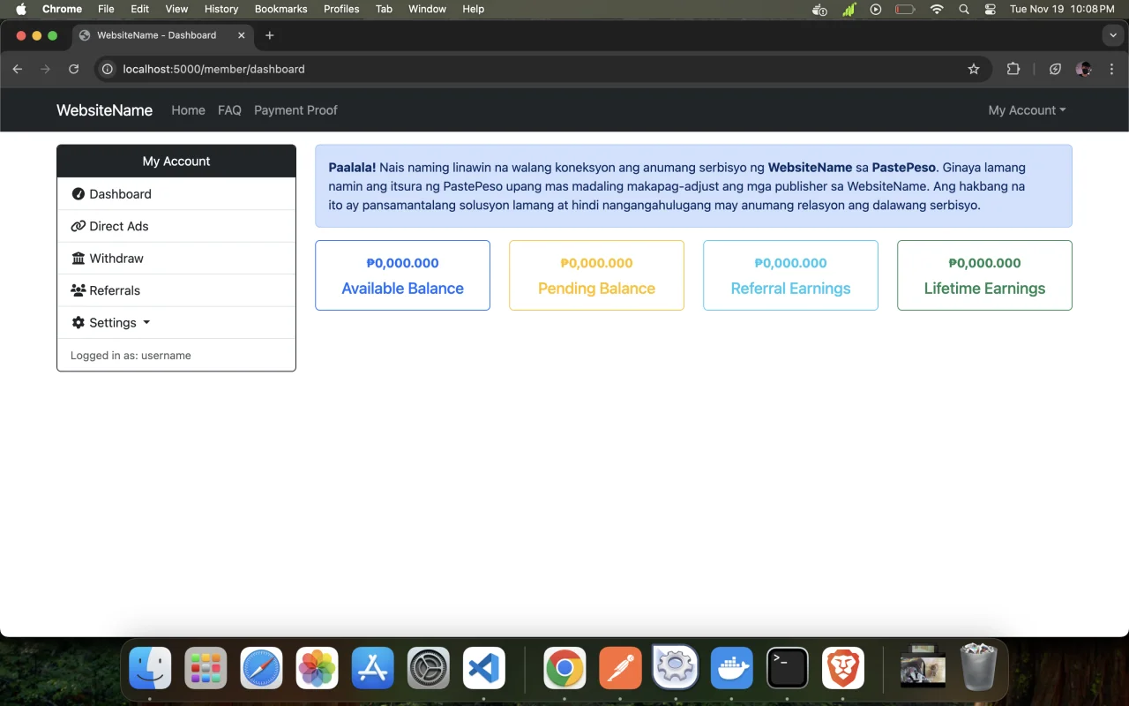
Task: Open the Trash in the dock
Action: pyautogui.click(x=978, y=668)
